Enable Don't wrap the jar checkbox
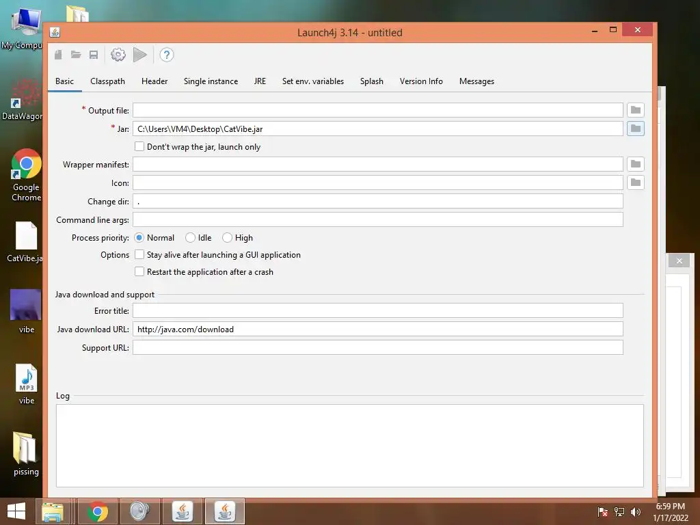This screenshot has height=525, width=700. pos(139,146)
